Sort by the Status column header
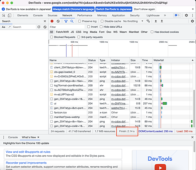Viewport: 196px width, 170px height. [x=93, y=60]
